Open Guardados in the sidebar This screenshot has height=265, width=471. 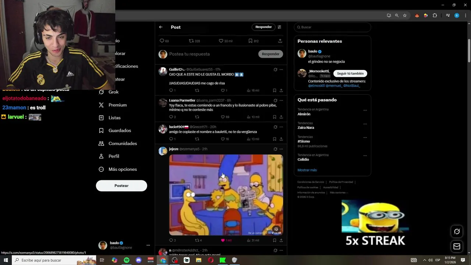(115, 131)
